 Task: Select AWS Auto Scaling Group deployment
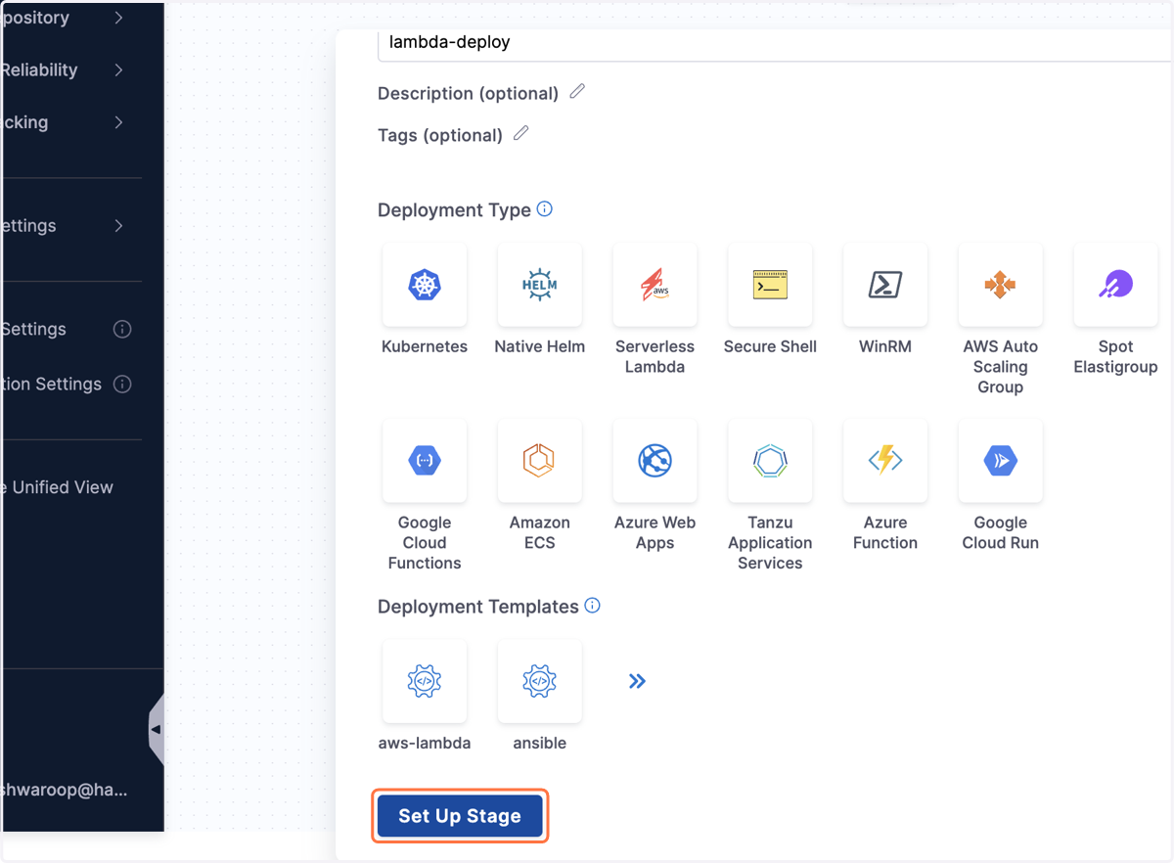pos(1000,285)
